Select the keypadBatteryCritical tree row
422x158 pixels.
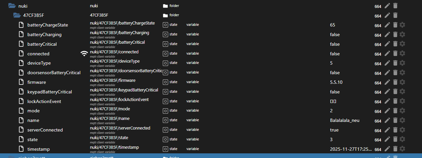[211, 92]
